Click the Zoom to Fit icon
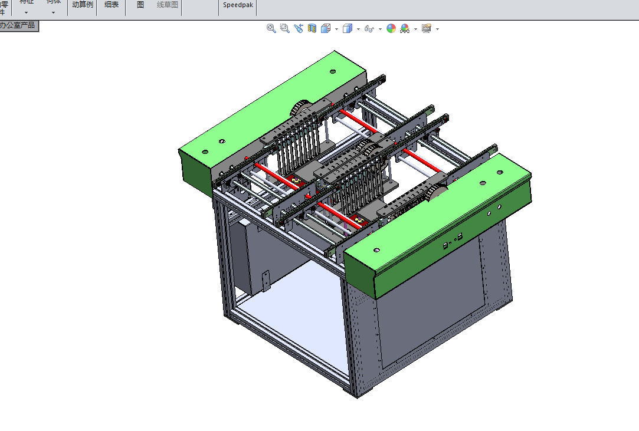The height and width of the screenshot is (431, 639). [271, 28]
